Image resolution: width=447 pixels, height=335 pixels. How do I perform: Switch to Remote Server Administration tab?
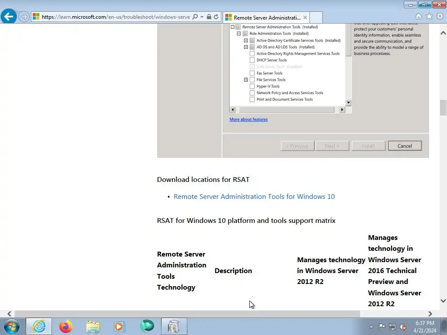coord(267,17)
